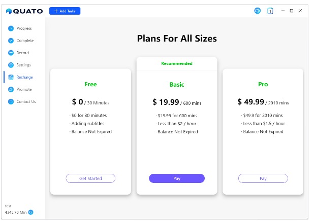Click the Quato logo

point(24,11)
